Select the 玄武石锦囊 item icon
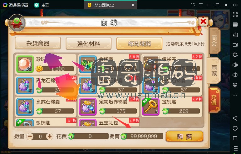The width and height of the screenshot is (241, 154). (25, 107)
